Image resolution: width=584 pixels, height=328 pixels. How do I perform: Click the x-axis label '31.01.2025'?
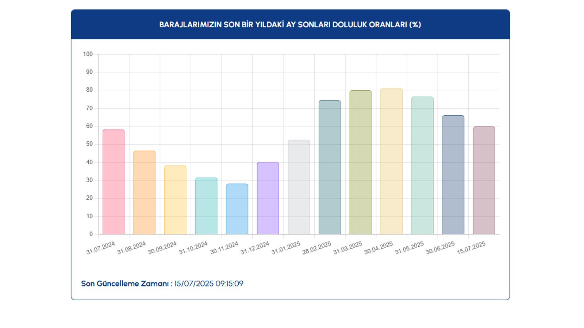(x=286, y=248)
